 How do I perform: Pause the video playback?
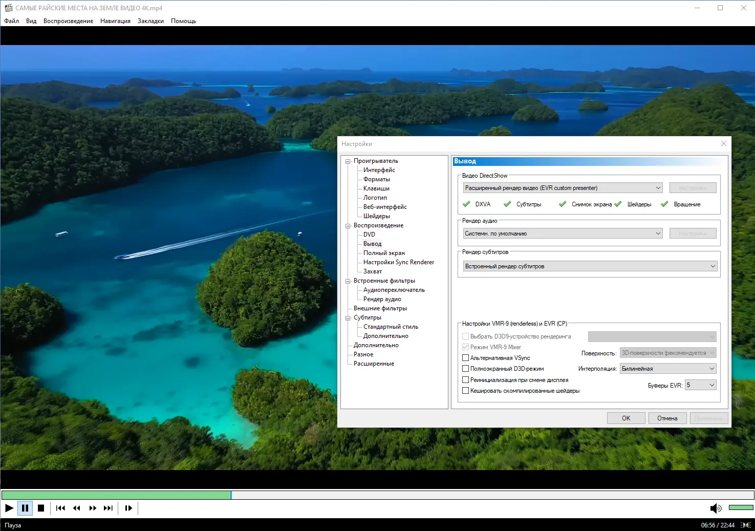25,508
